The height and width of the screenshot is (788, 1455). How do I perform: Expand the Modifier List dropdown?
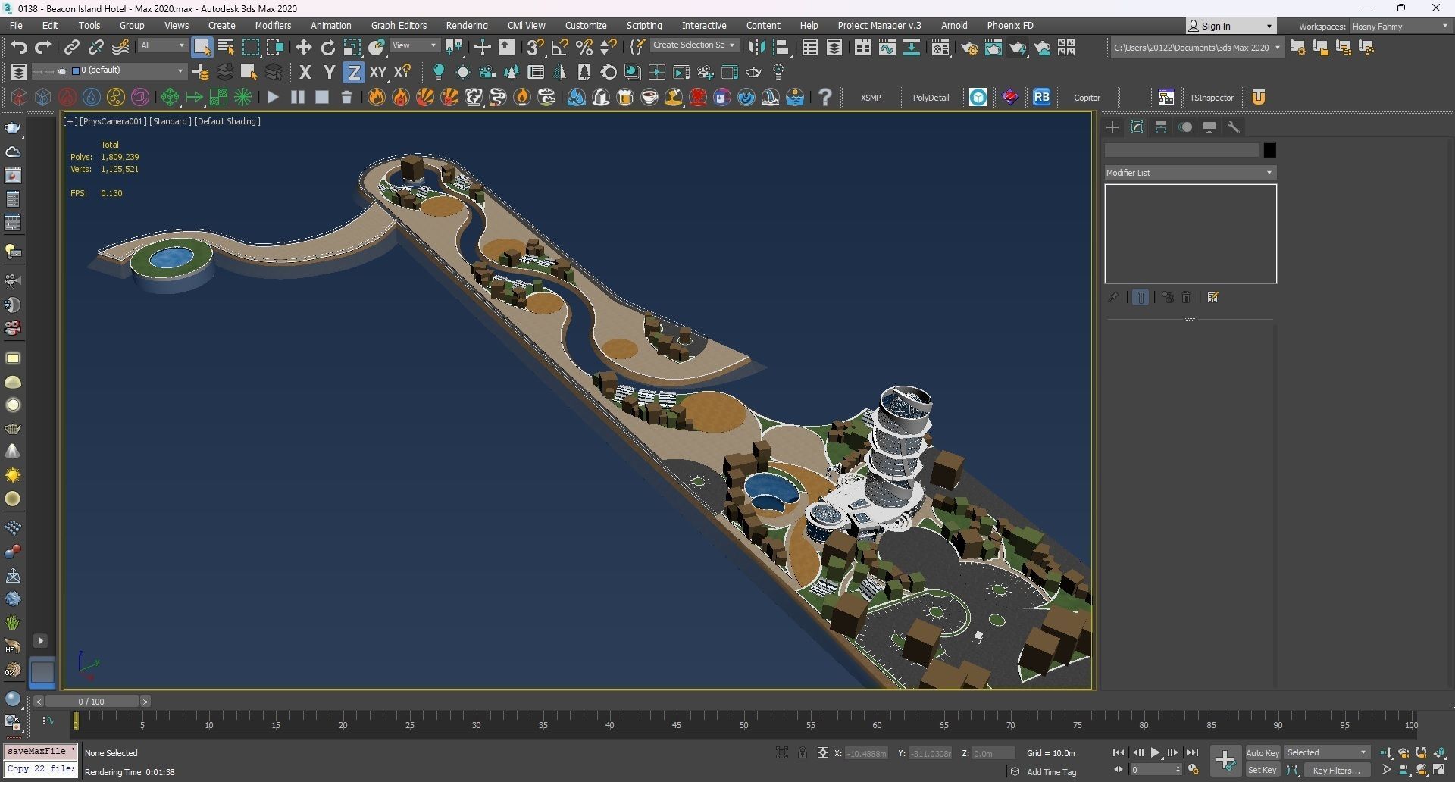click(x=1190, y=173)
